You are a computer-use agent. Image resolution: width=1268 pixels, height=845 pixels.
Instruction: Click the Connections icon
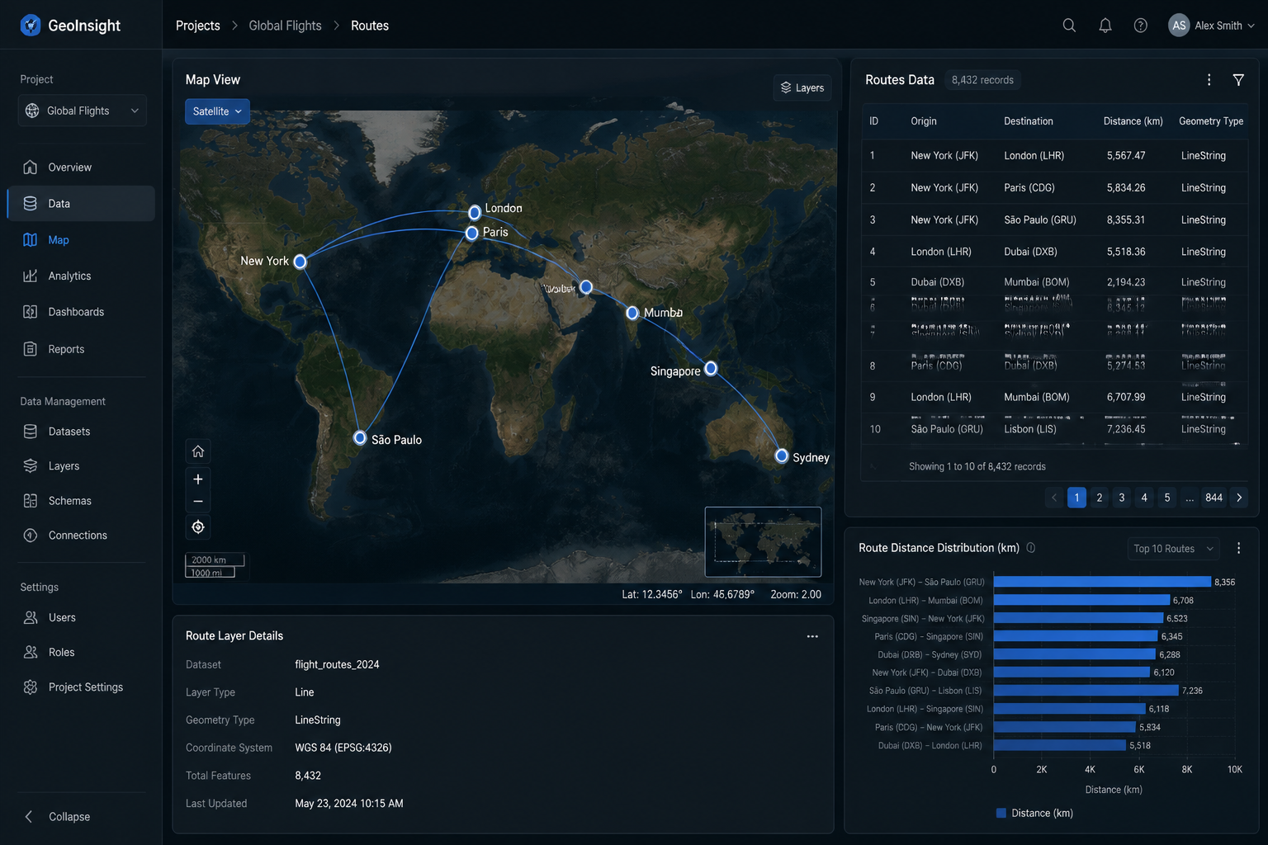tap(31, 536)
